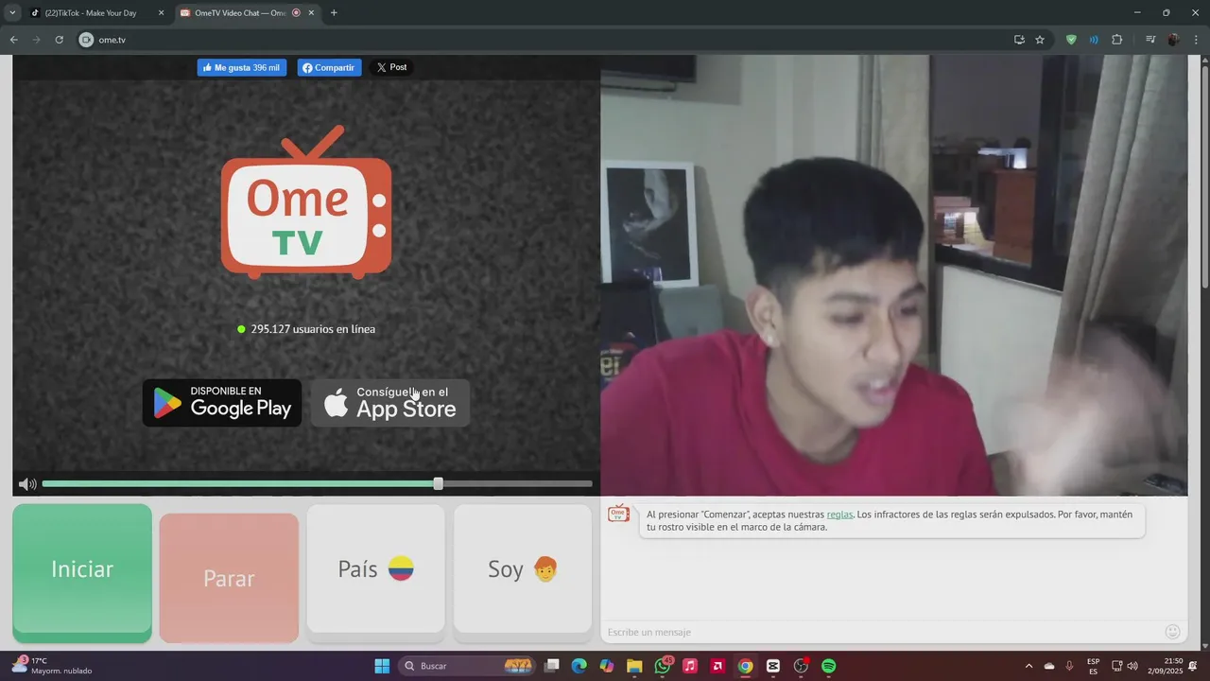This screenshot has height=681, width=1210.
Task: Click the green Iniciar button
Action: click(82, 573)
